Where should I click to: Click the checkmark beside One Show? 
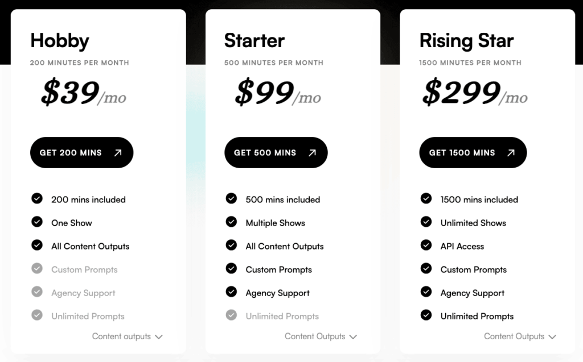37,222
